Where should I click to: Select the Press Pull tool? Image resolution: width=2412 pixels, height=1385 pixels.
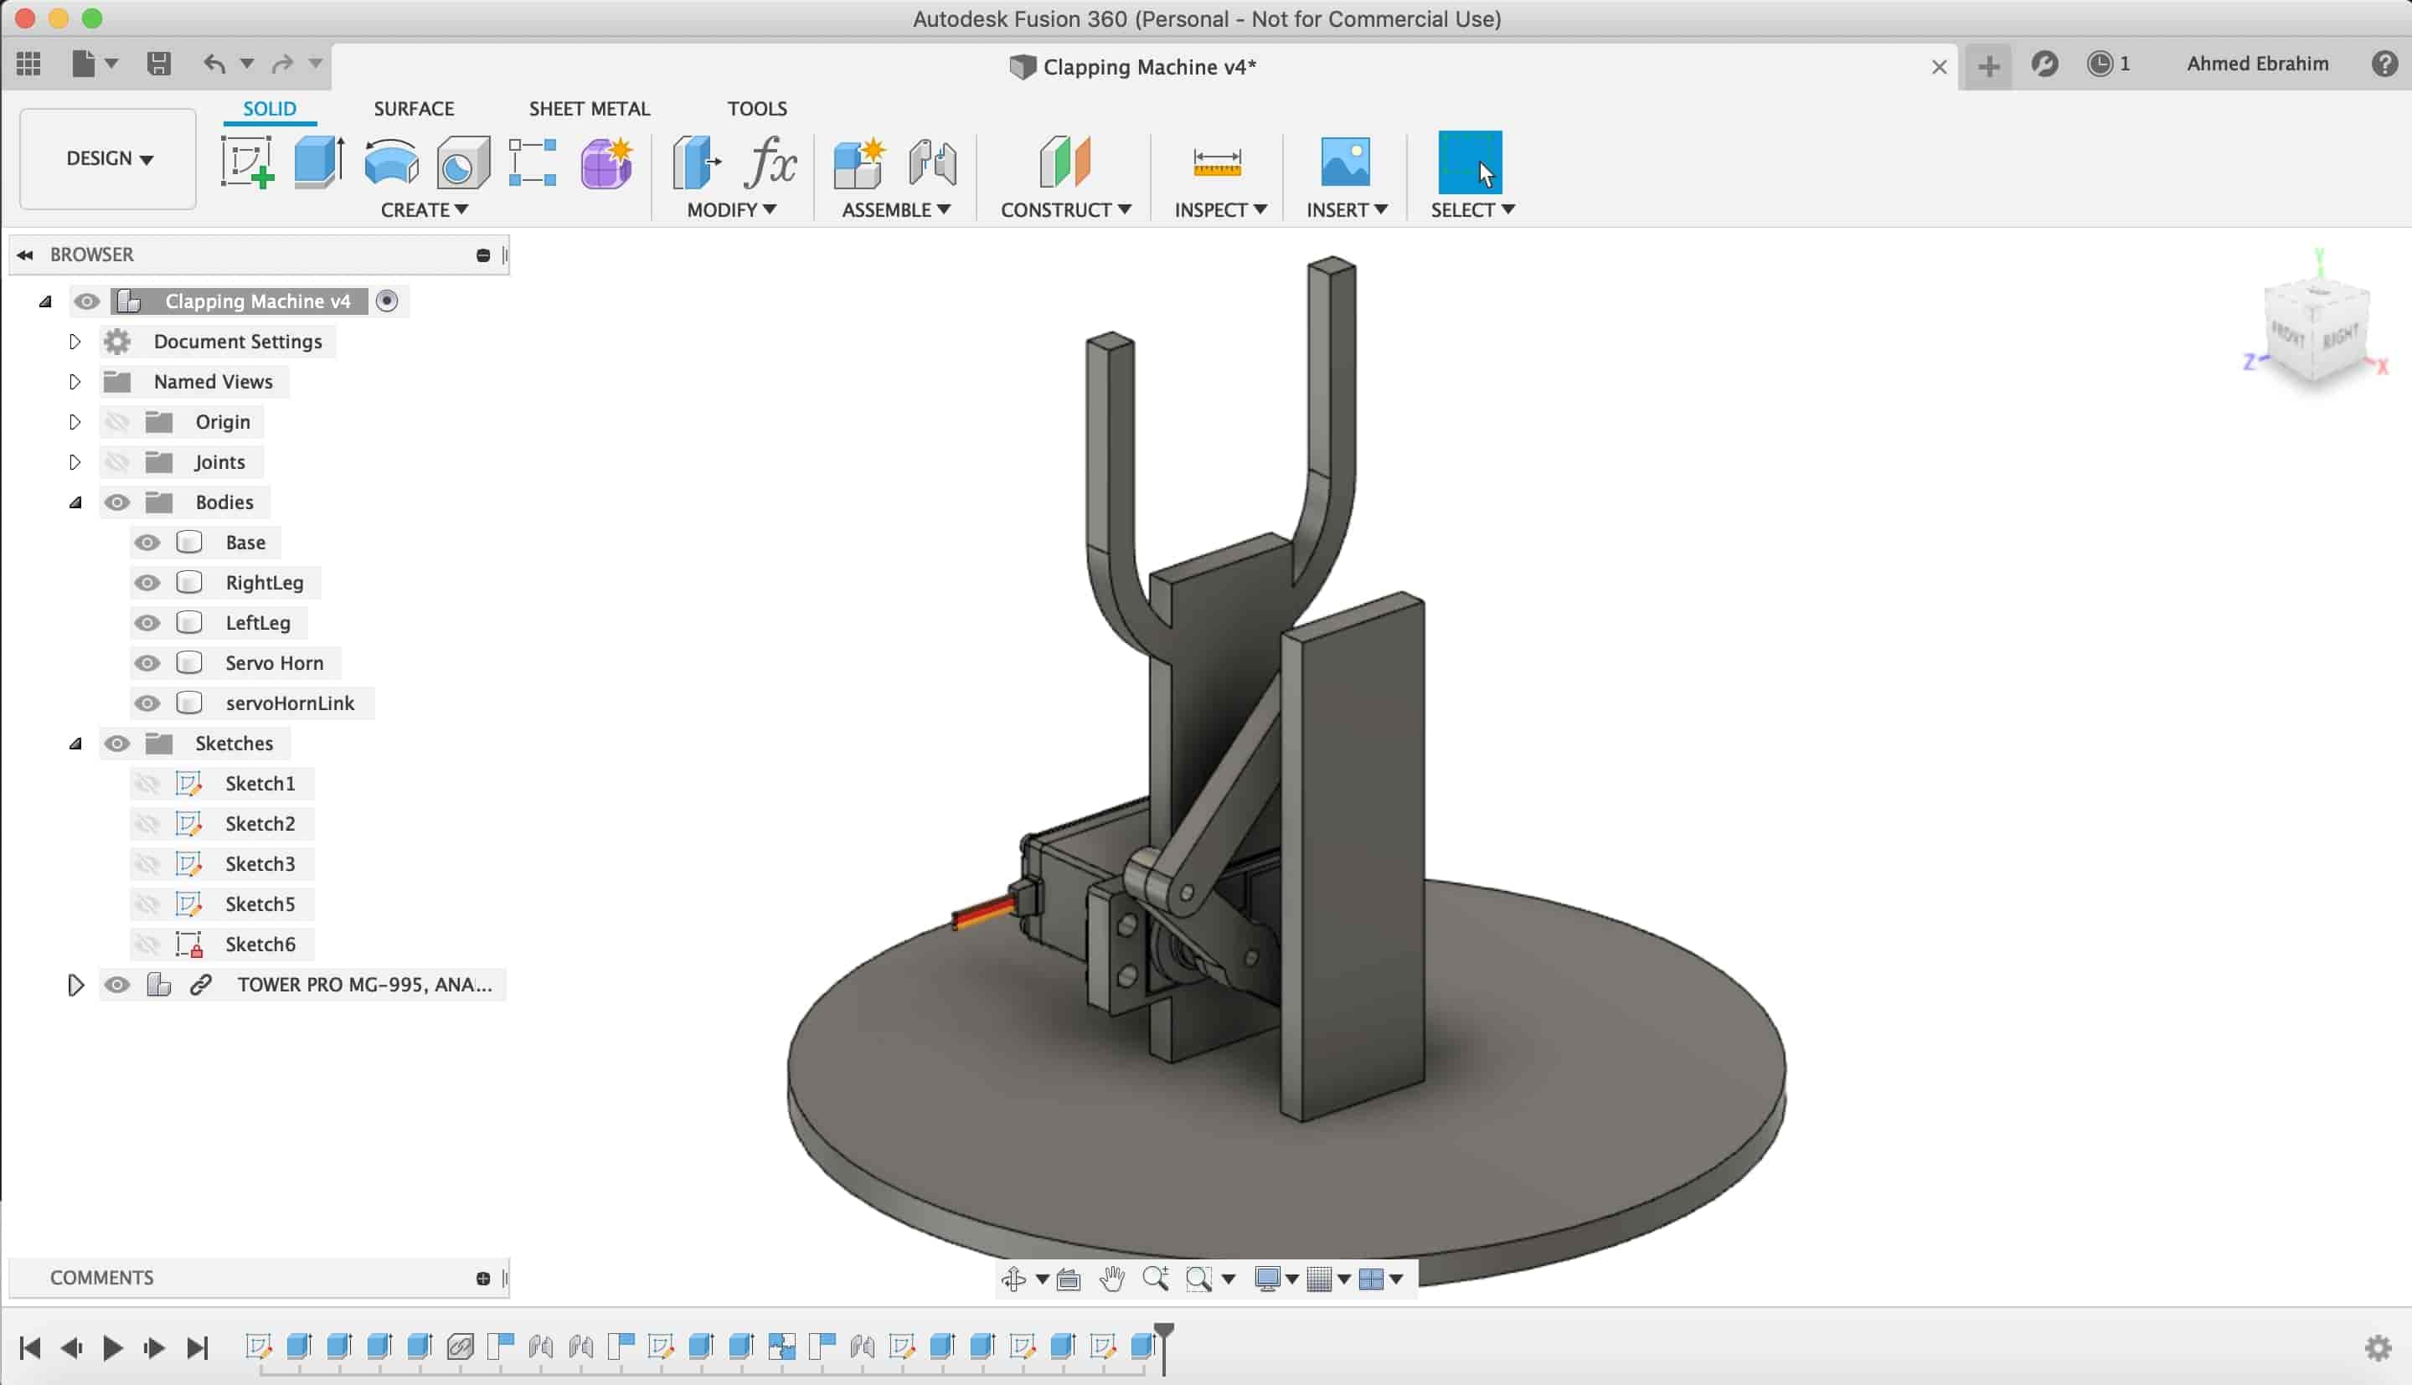pos(696,162)
